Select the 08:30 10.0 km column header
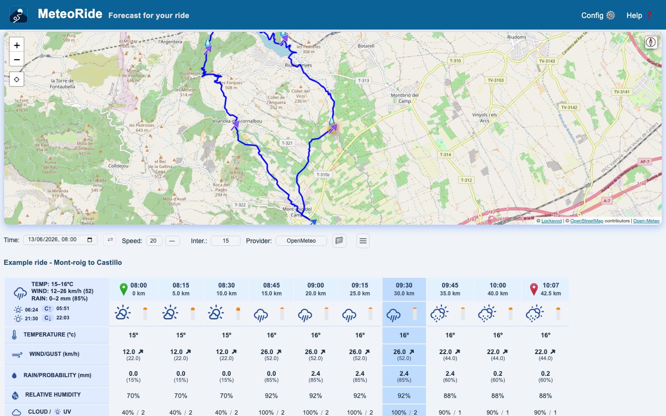 [227, 289]
